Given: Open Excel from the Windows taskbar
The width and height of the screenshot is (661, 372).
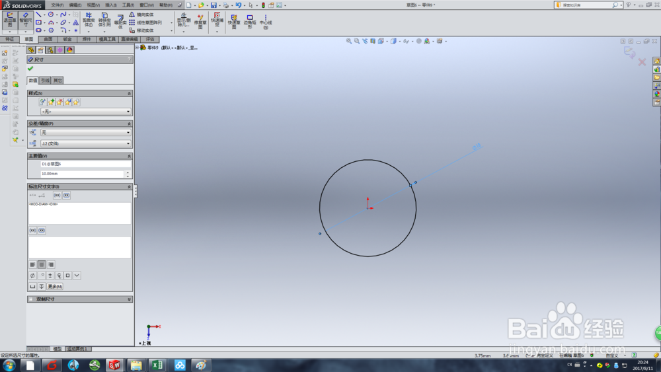Looking at the screenshot, I should [x=157, y=365].
